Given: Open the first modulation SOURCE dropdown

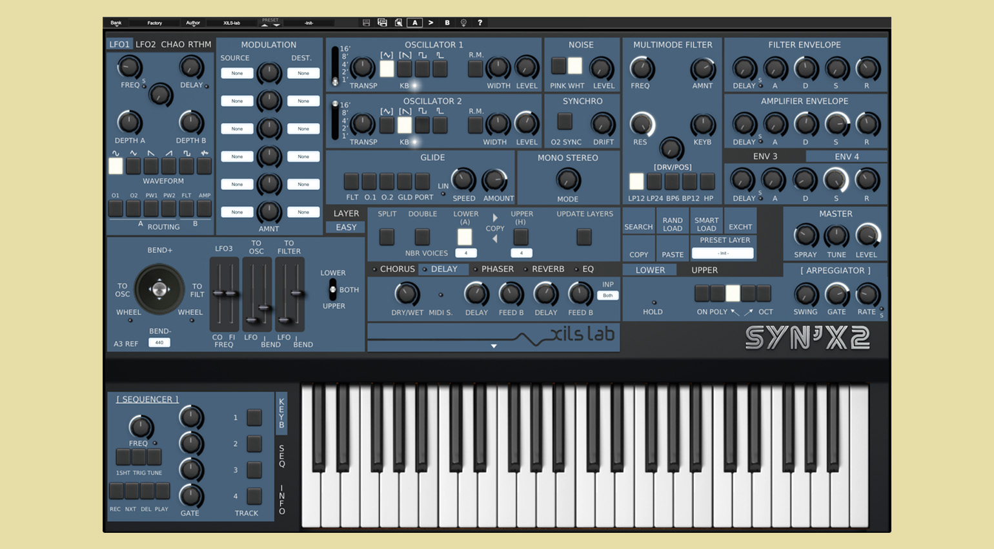Looking at the screenshot, I should tap(237, 74).
